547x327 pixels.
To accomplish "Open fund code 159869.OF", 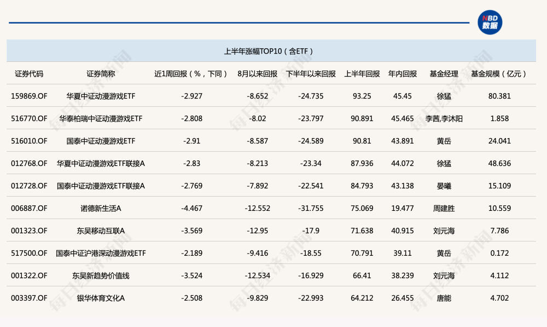I will 29,96.
